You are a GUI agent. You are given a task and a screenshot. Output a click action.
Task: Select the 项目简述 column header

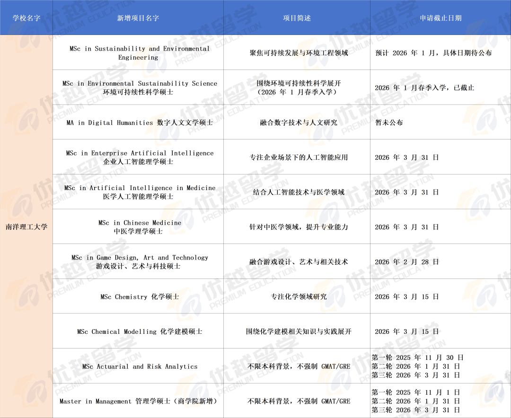pos(297,18)
